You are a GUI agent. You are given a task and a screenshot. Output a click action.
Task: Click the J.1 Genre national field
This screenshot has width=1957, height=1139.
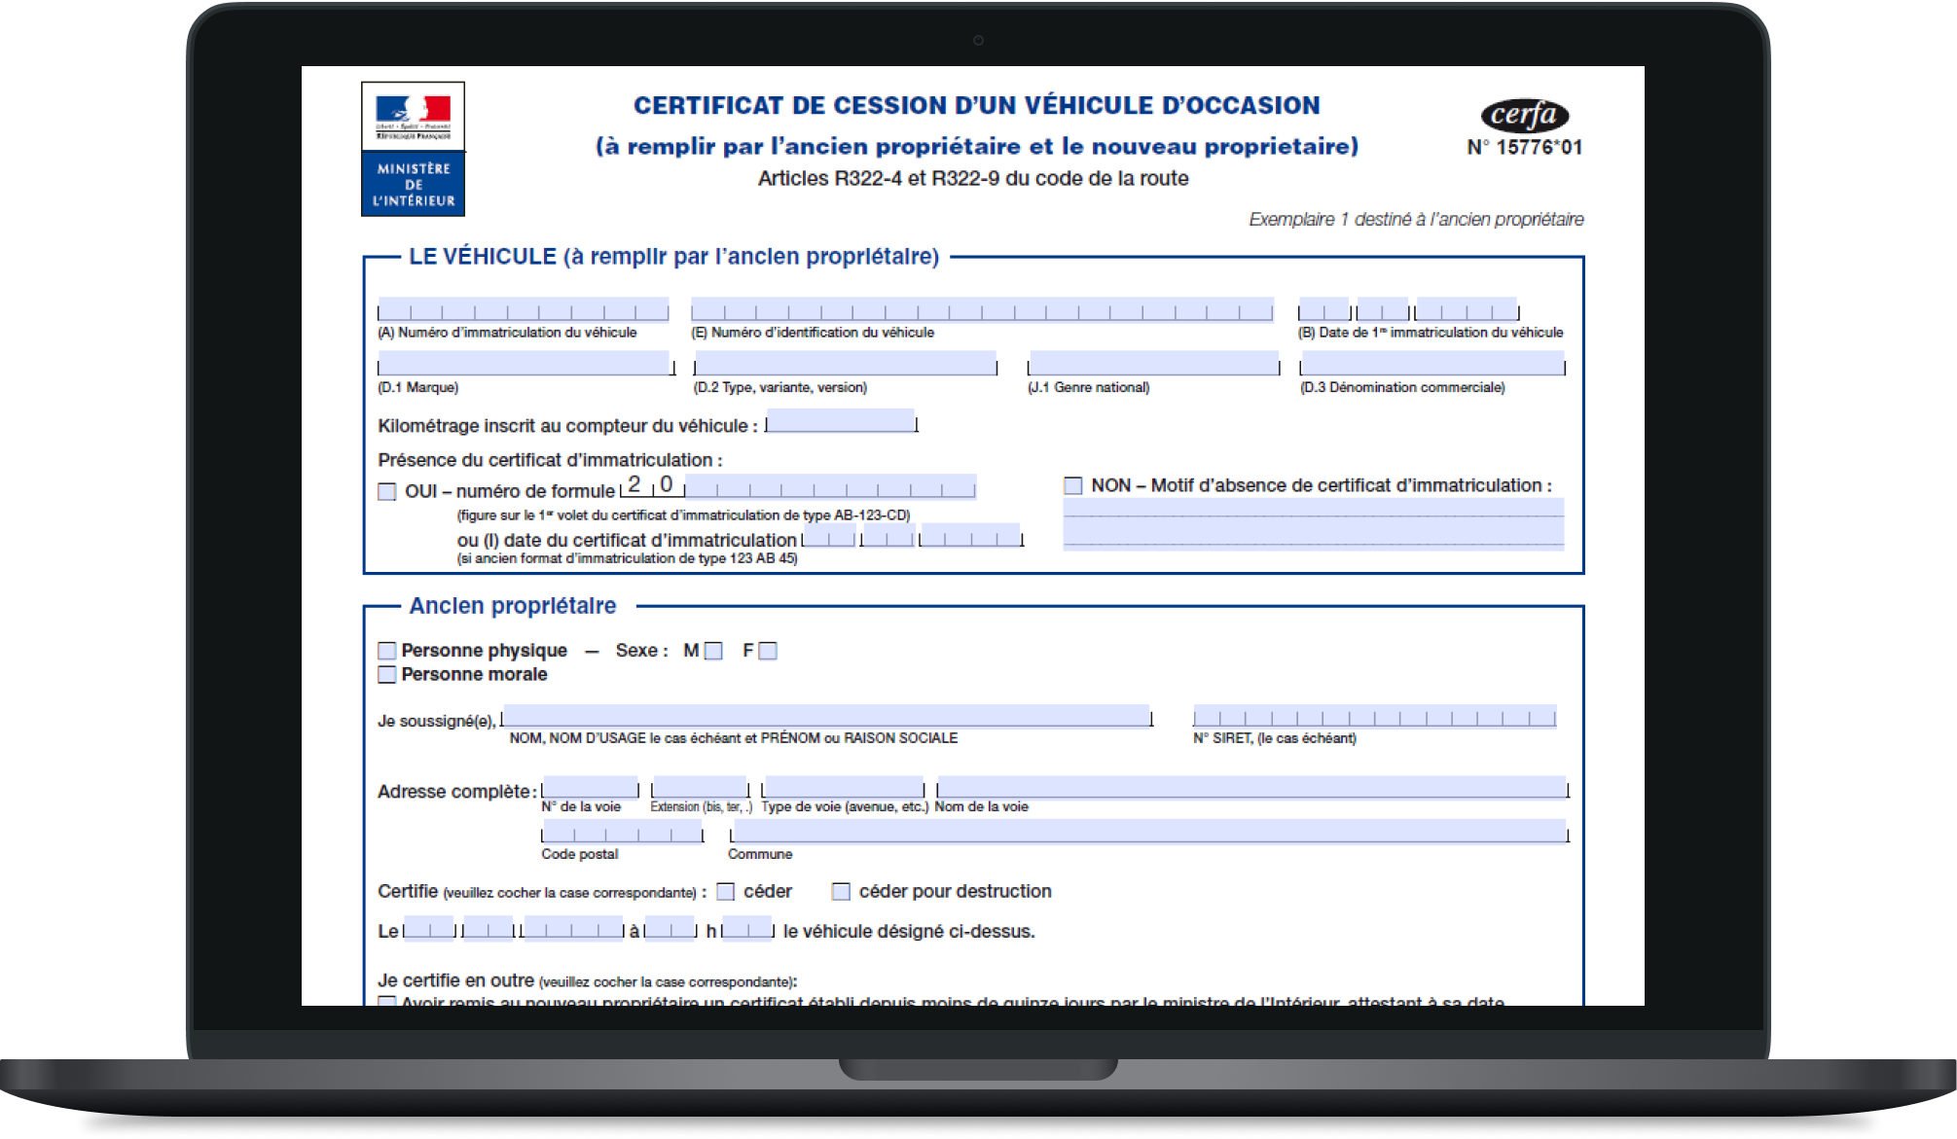click(x=1153, y=364)
